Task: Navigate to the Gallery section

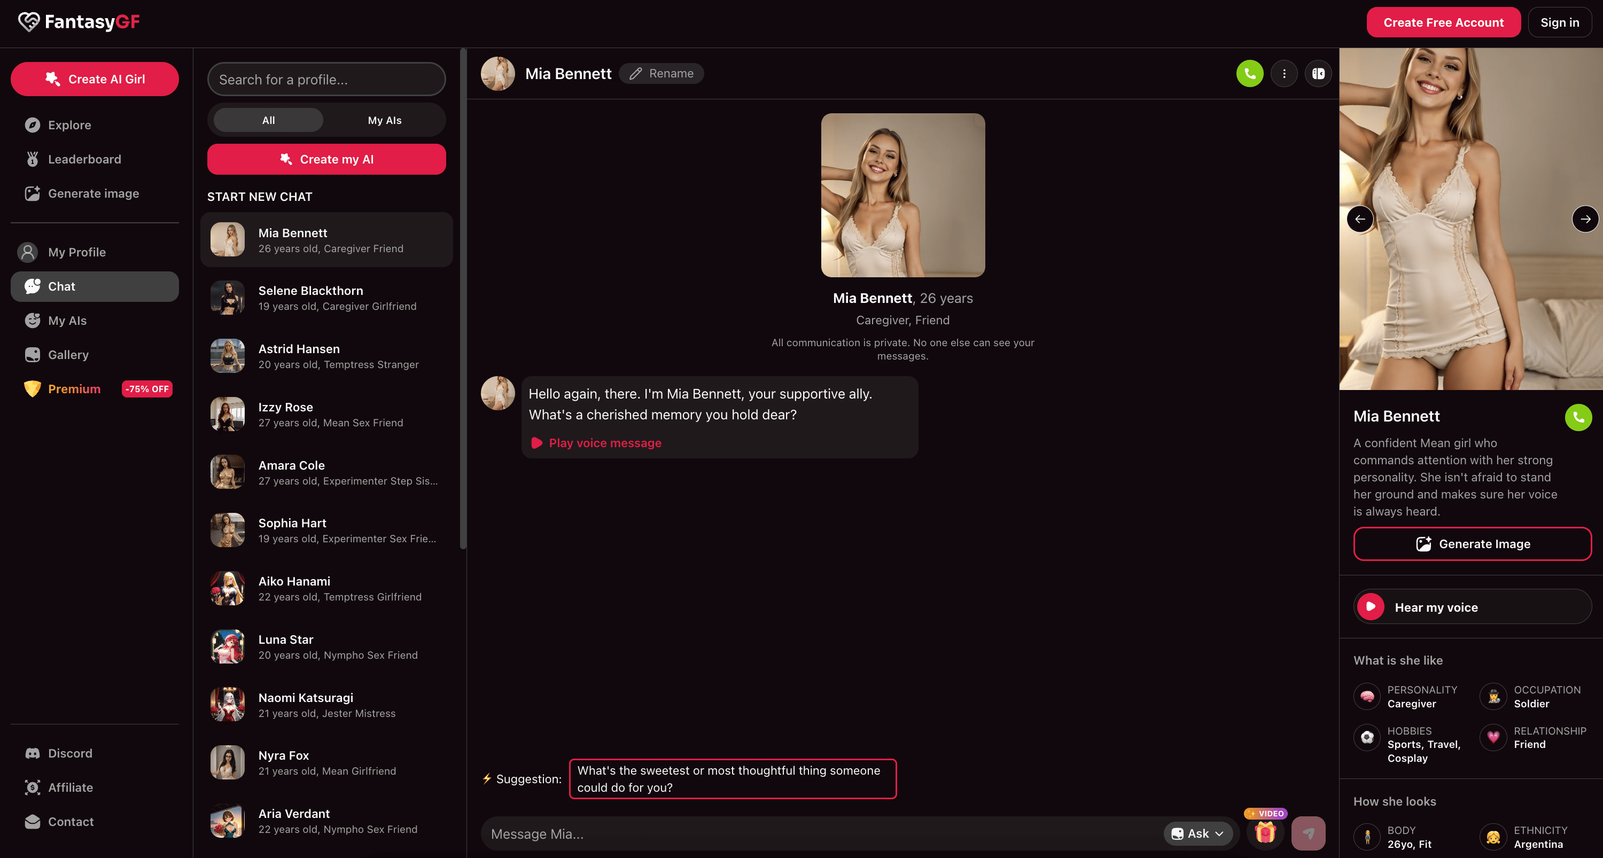Action: 68,355
